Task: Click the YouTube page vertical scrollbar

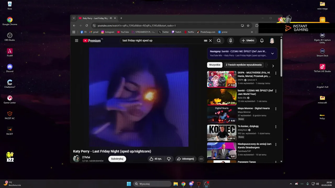Action: [281, 58]
